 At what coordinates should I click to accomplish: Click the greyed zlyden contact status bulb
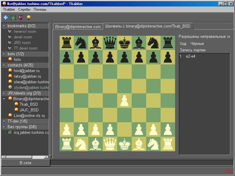[10, 88]
